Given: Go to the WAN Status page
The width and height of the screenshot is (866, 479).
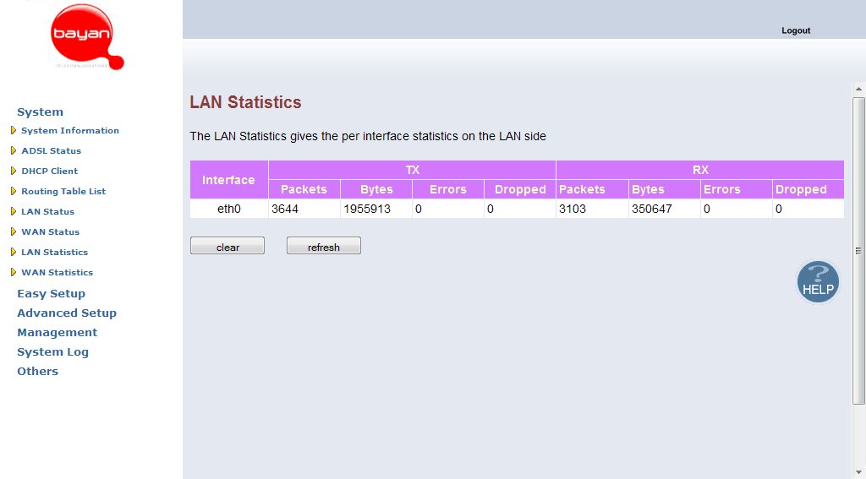Looking at the screenshot, I should coord(50,231).
